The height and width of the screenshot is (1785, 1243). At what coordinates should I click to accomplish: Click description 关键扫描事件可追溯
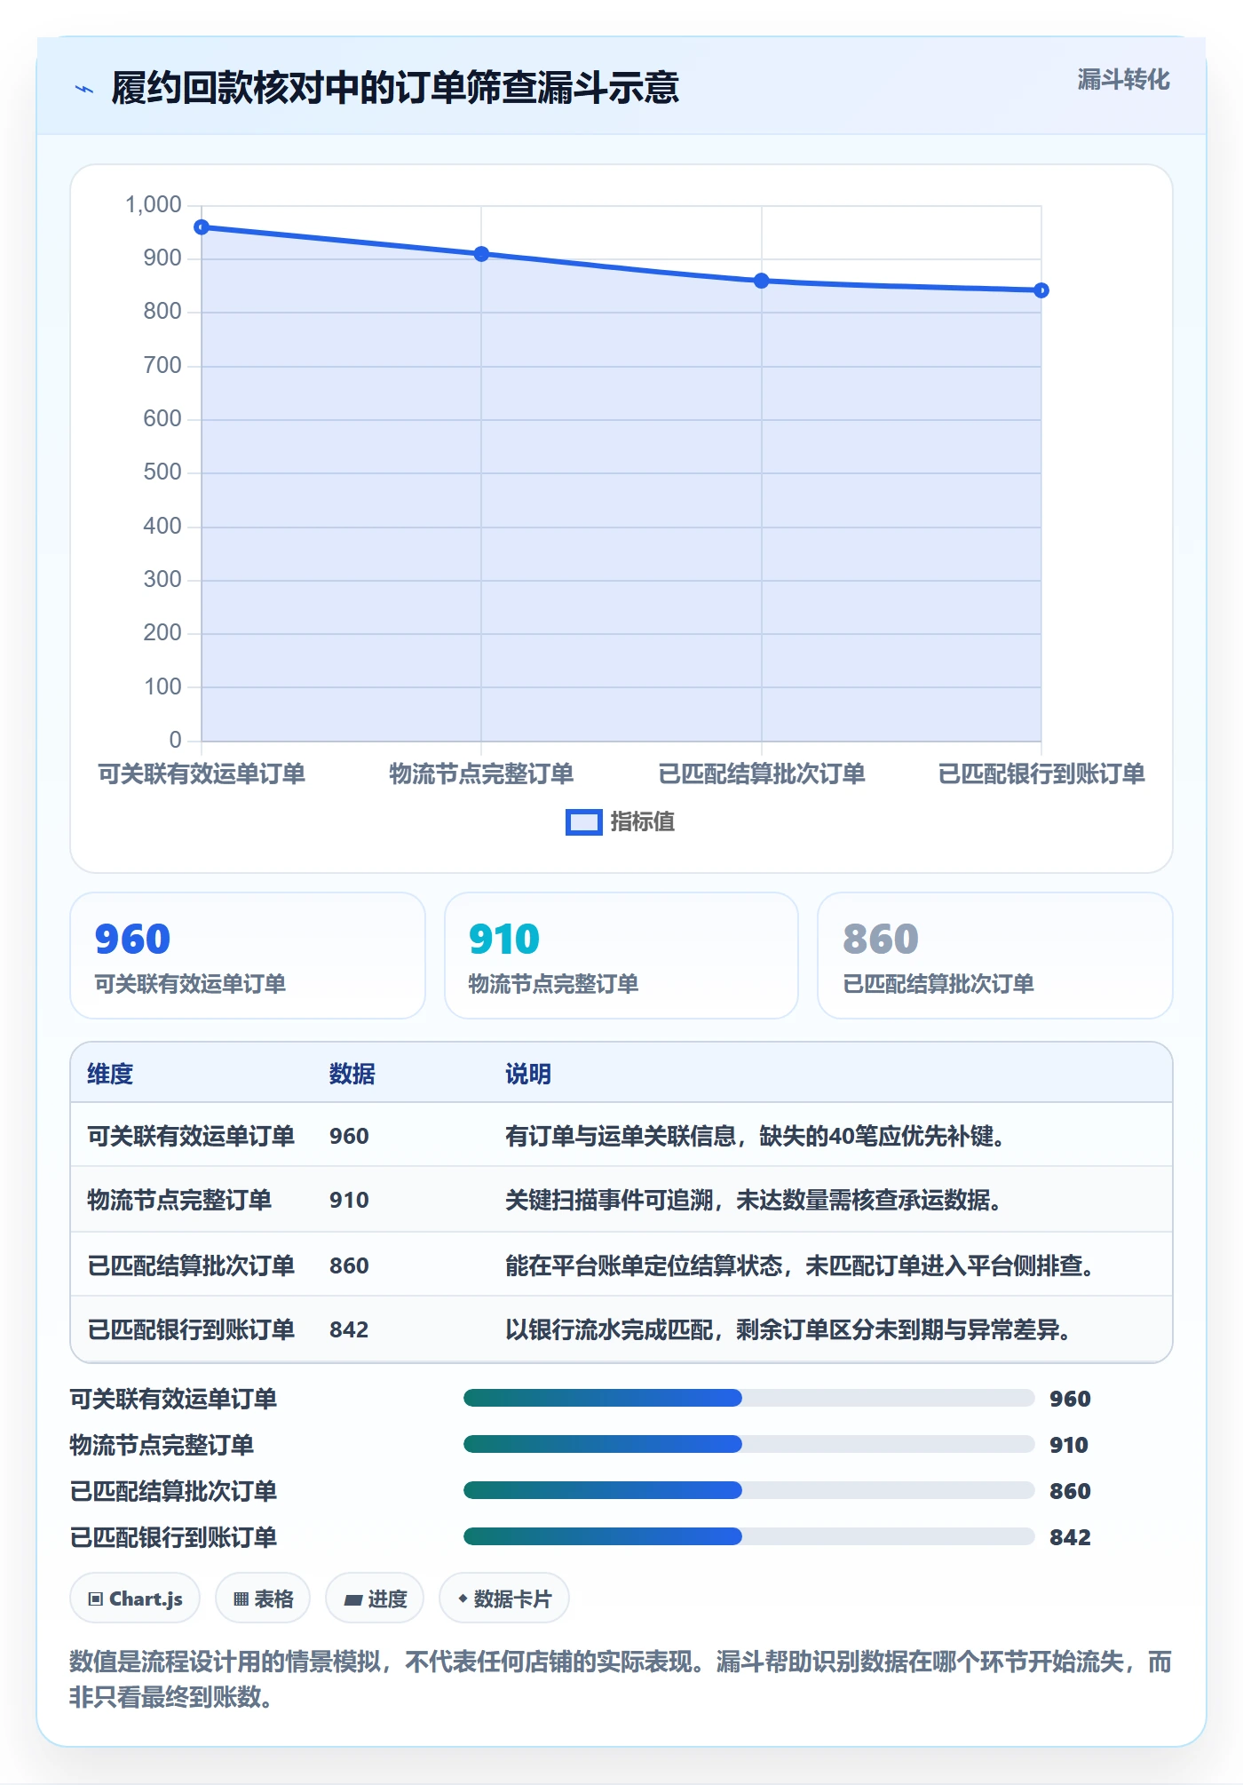click(609, 1200)
